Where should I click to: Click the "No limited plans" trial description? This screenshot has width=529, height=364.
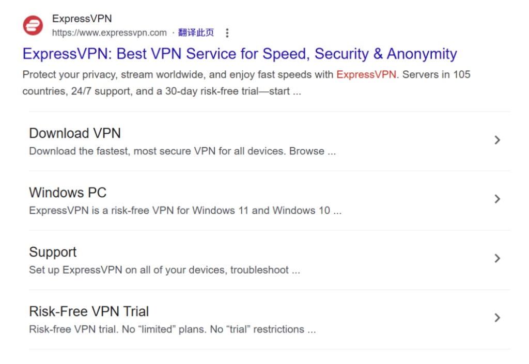click(173, 329)
